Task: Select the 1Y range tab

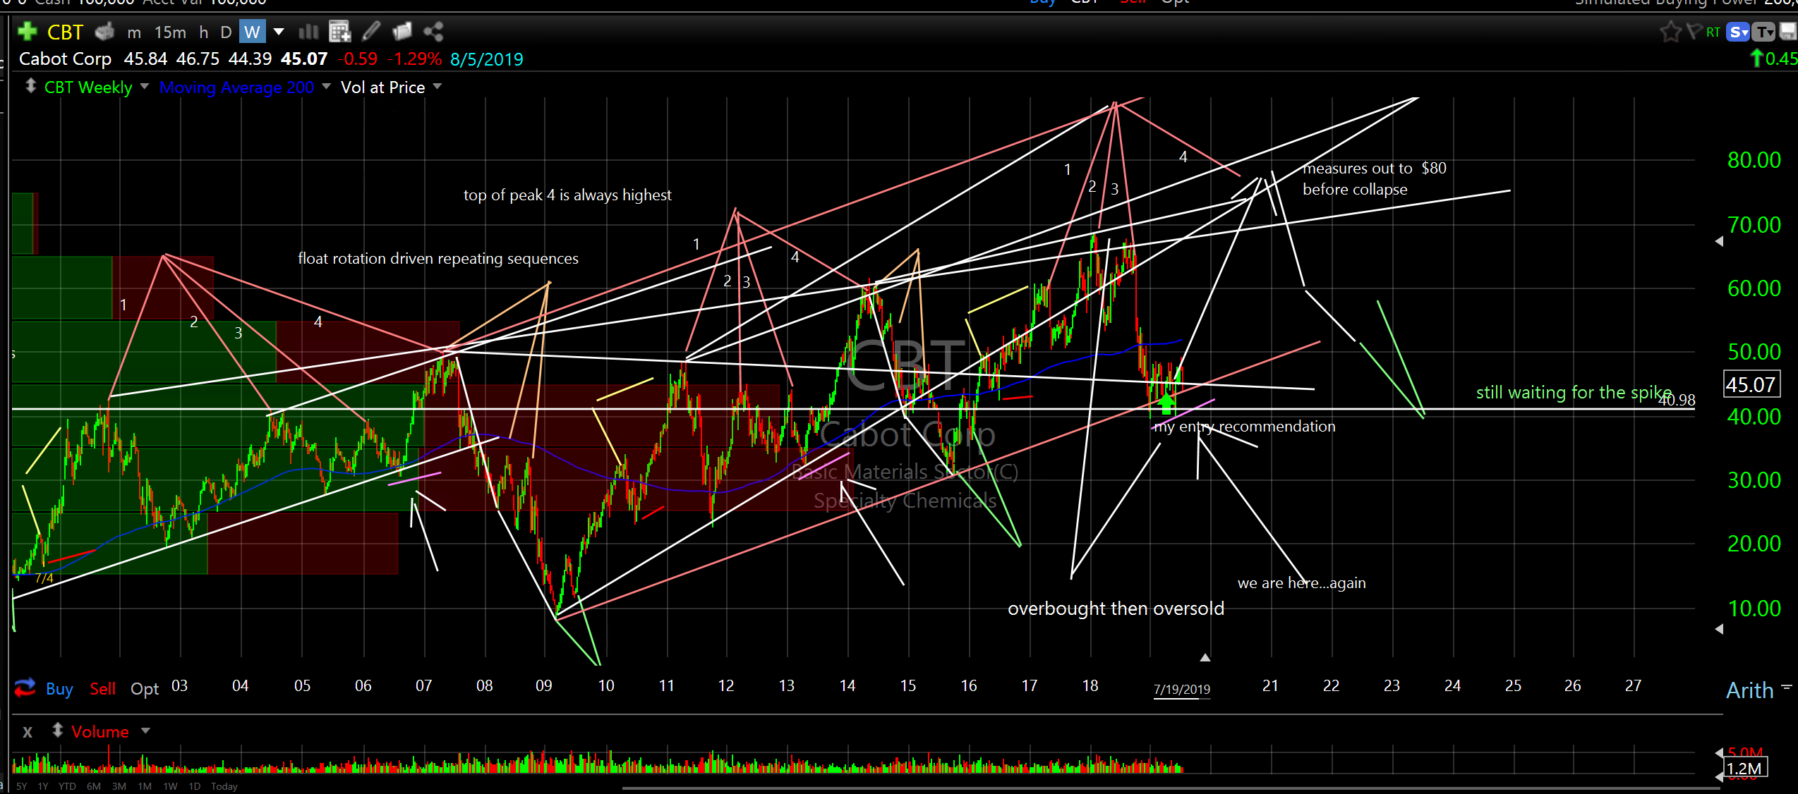Action: pos(43,786)
